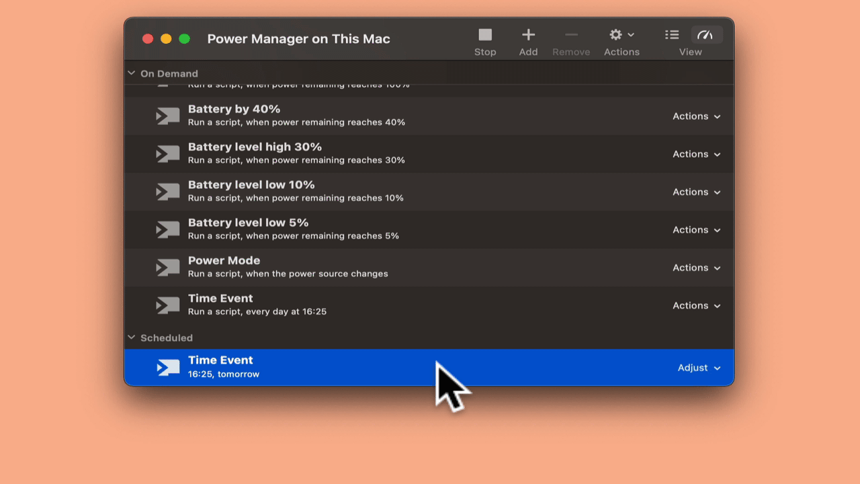Open Actions menu for the every-day Time Event

[x=697, y=305]
